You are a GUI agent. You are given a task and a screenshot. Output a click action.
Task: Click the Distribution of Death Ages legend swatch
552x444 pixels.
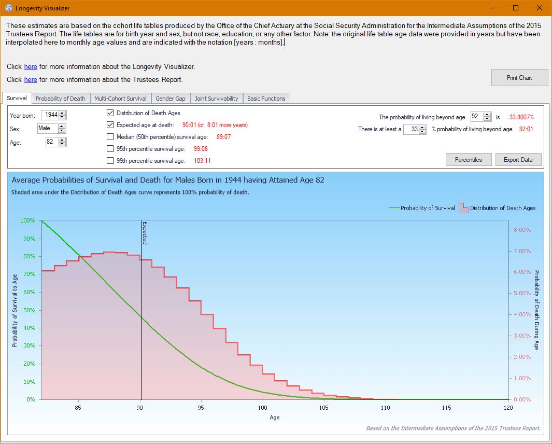(x=463, y=208)
